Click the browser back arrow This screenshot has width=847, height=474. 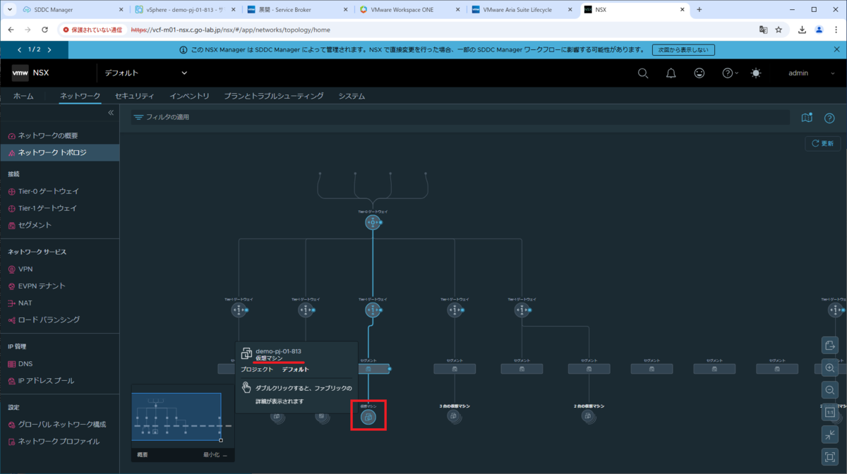[x=10, y=30]
